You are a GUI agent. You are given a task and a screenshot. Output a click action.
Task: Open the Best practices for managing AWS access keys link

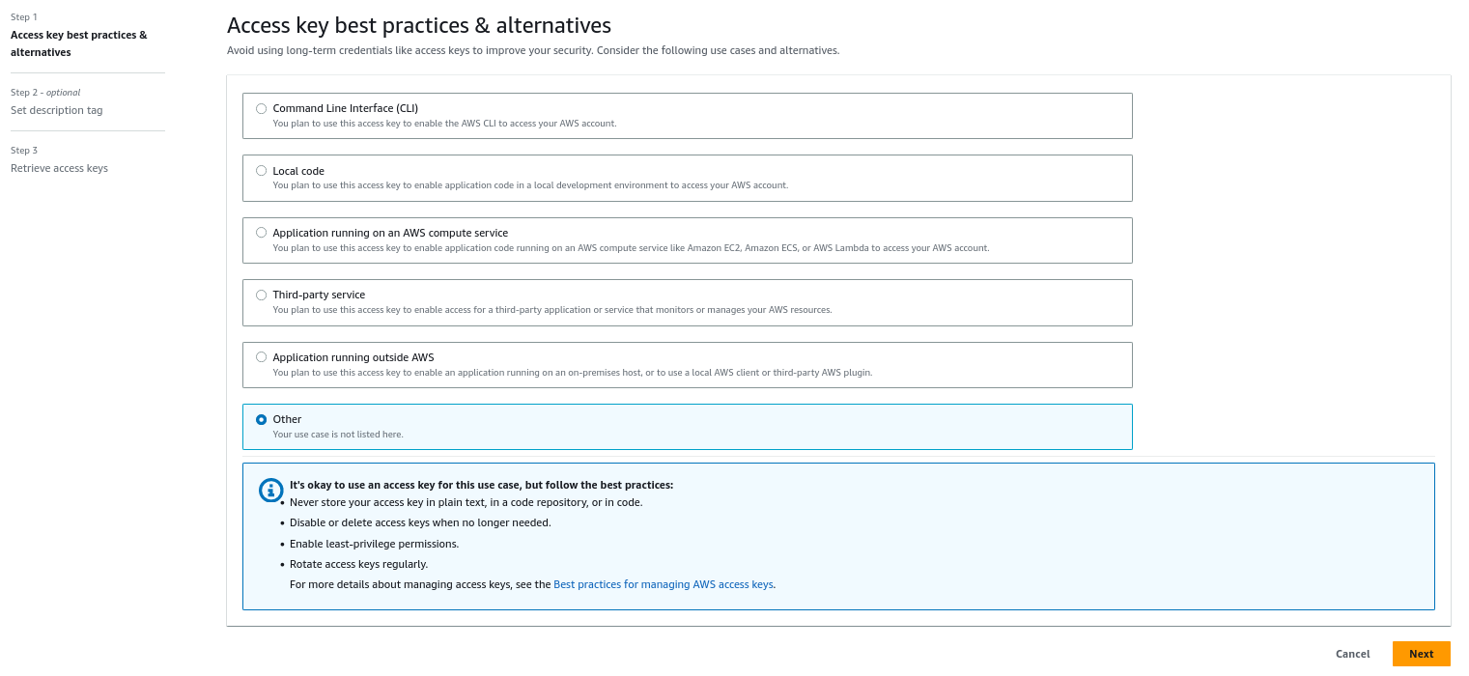click(663, 583)
